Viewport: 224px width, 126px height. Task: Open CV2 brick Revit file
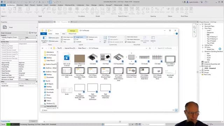pos(92,59)
